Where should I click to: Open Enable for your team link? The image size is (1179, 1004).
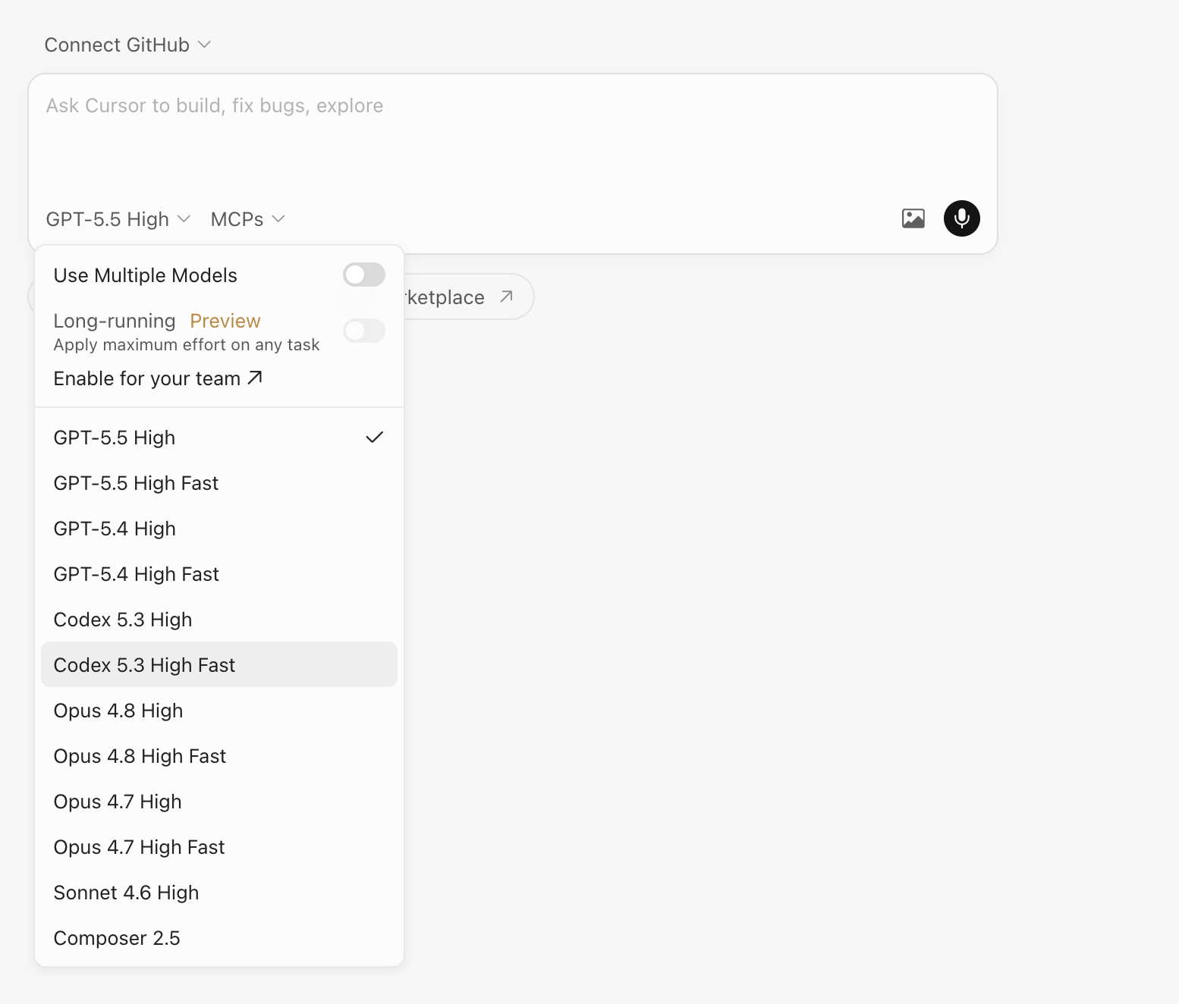(158, 378)
